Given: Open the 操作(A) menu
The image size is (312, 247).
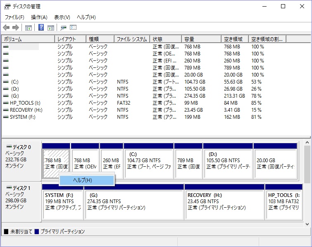Looking at the screenshot, I should click(39, 17).
